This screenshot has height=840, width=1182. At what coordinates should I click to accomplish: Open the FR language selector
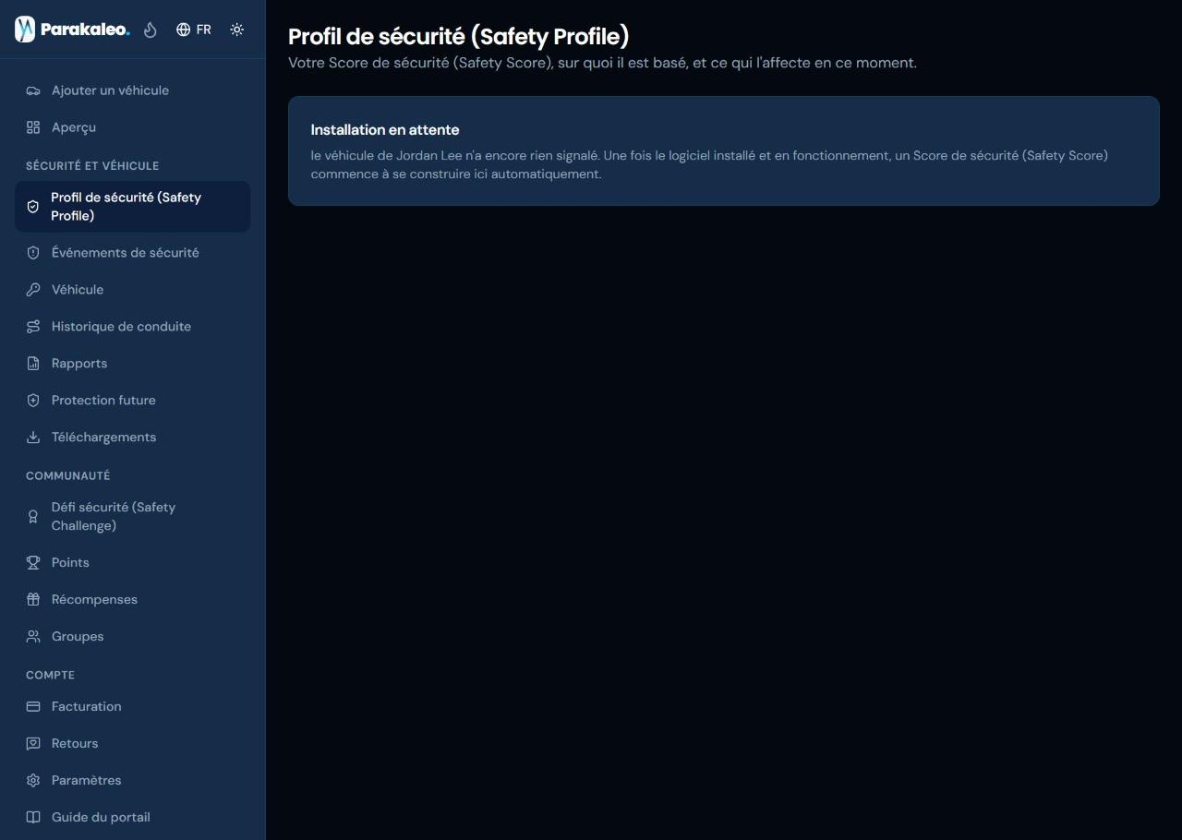point(194,30)
